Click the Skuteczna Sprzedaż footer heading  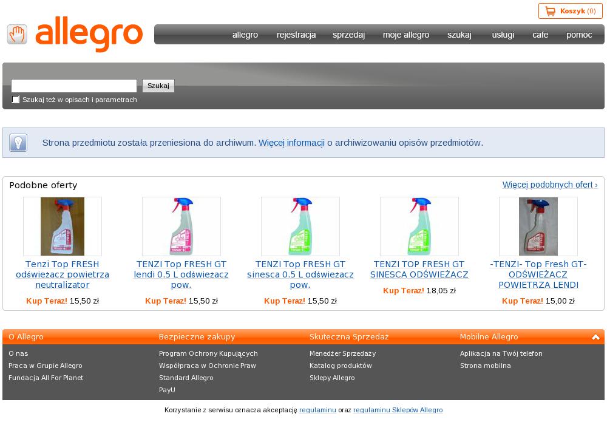[x=349, y=337]
